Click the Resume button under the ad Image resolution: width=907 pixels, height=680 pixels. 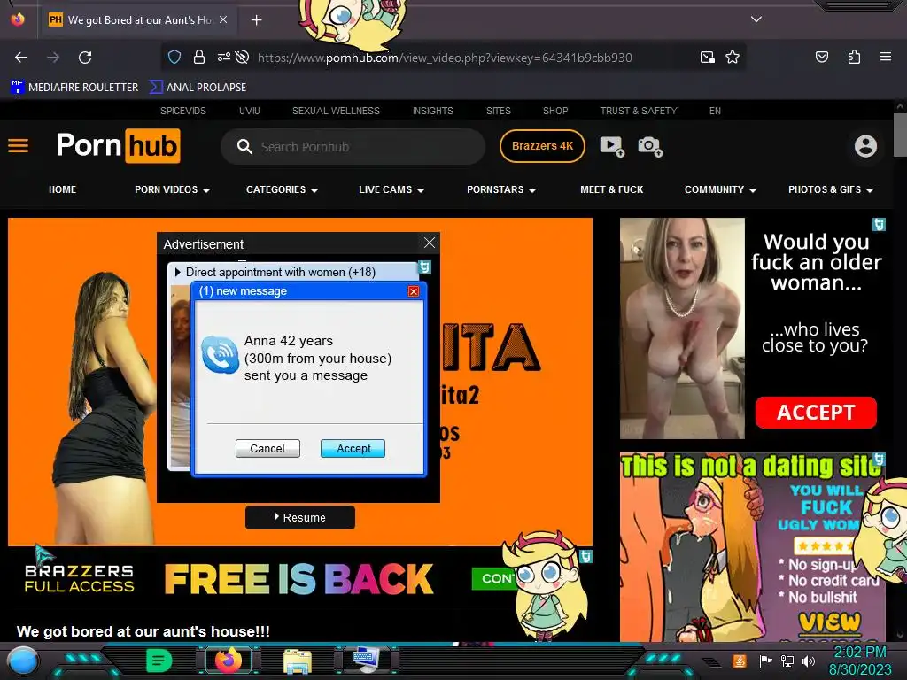[x=299, y=517]
